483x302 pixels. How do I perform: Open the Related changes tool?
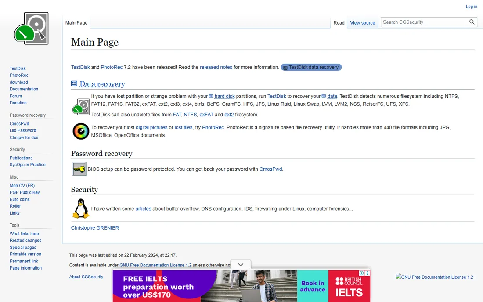pos(25,241)
